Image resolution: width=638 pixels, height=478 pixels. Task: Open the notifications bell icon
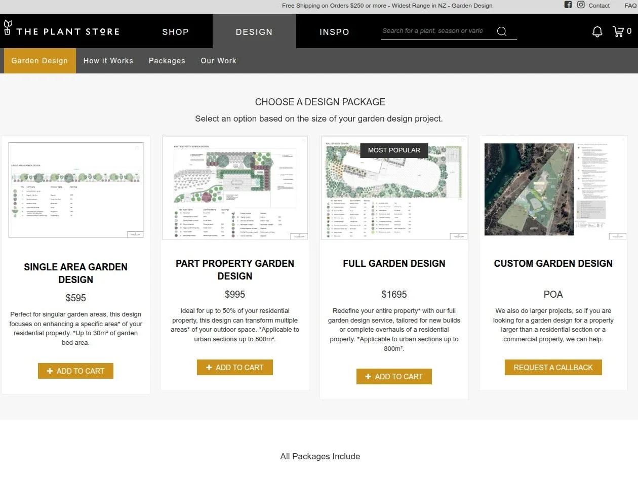[x=597, y=31]
